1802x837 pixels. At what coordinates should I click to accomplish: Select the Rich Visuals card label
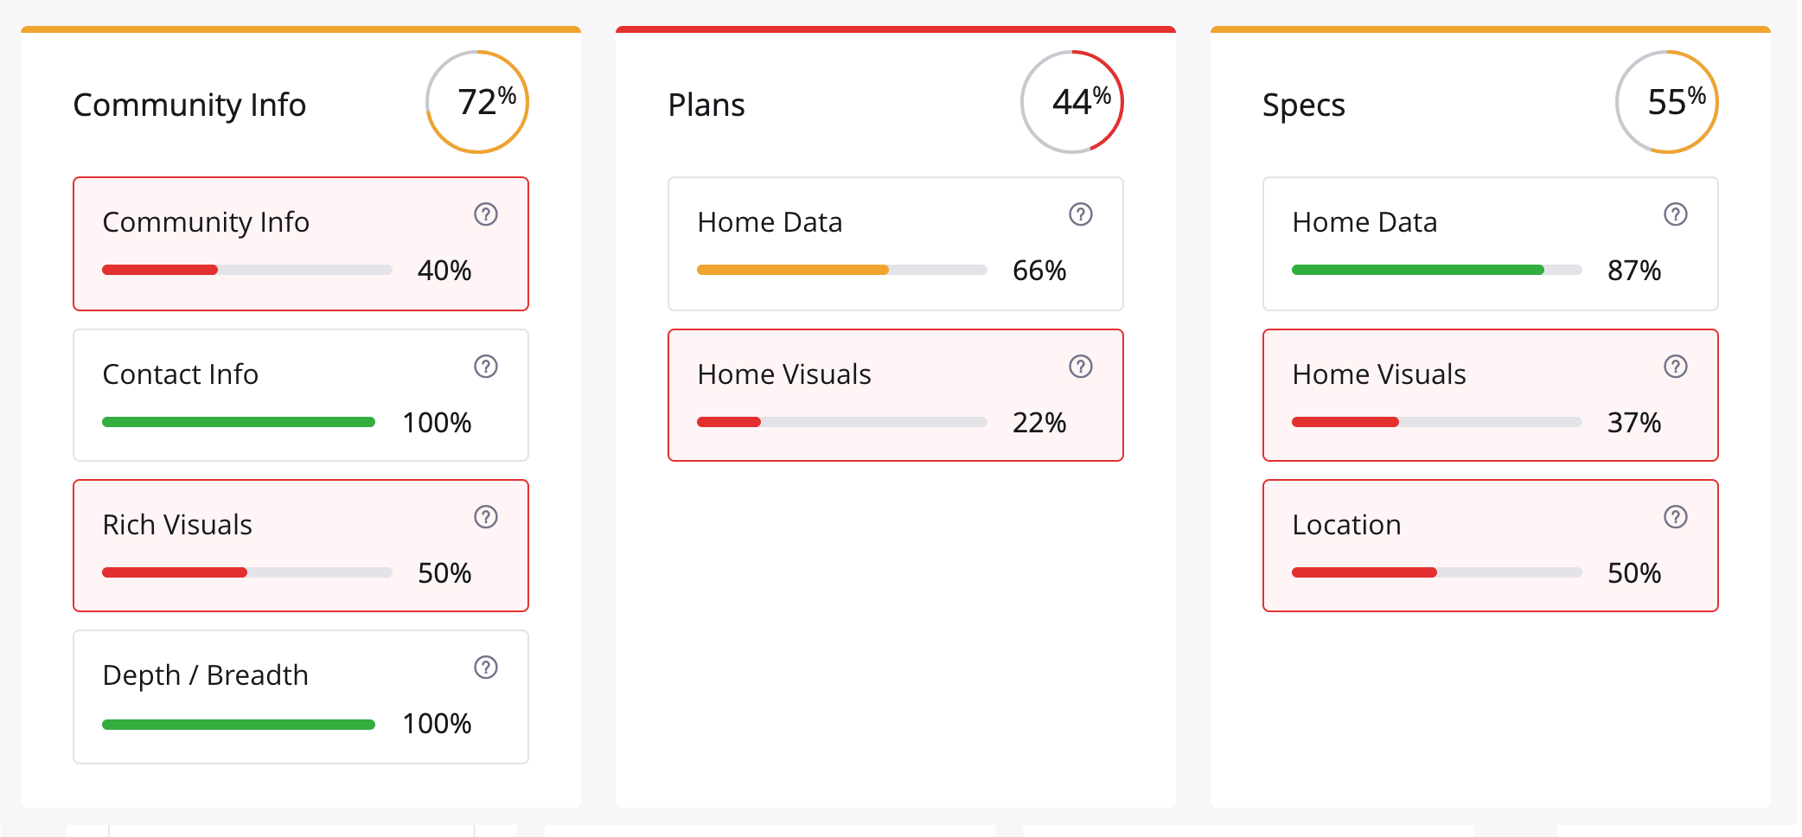(x=177, y=525)
